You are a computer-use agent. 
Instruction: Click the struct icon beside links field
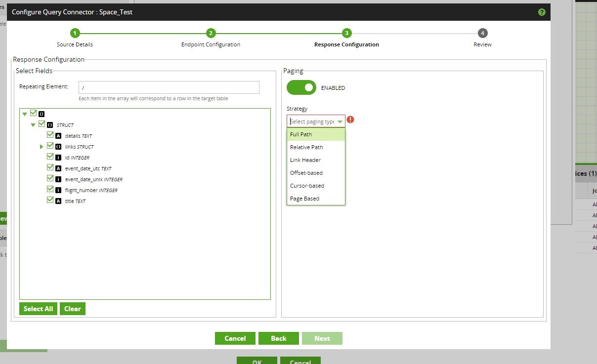59,146
